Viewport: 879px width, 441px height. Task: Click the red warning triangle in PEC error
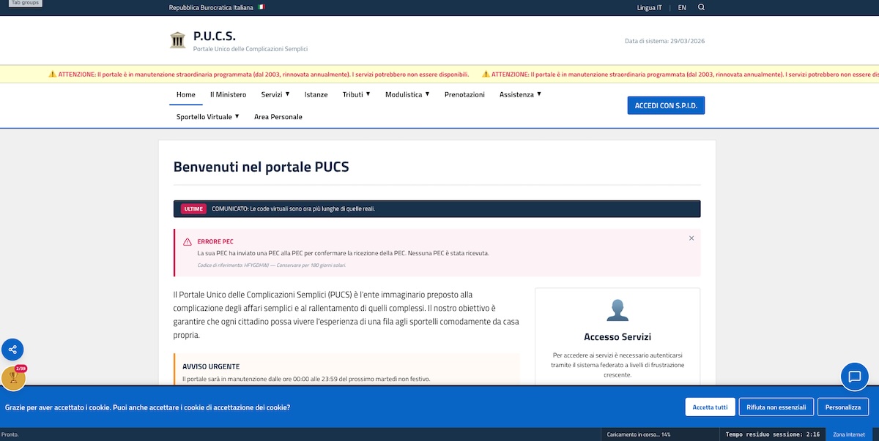point(188,241)
